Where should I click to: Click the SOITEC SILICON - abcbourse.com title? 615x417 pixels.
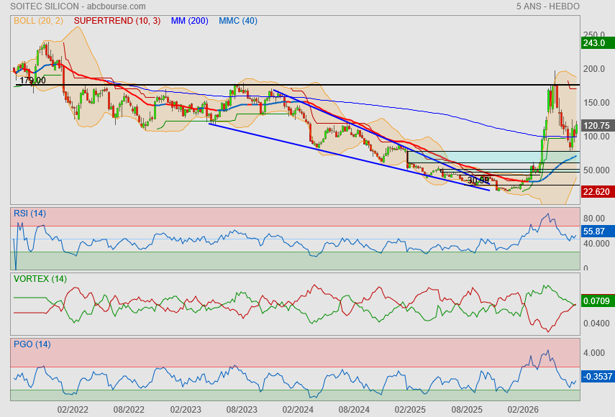point(78,6)
